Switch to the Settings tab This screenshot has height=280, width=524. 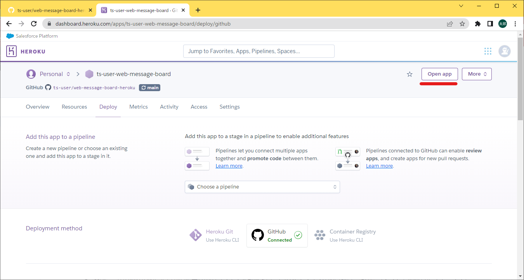tap(230, 107)
